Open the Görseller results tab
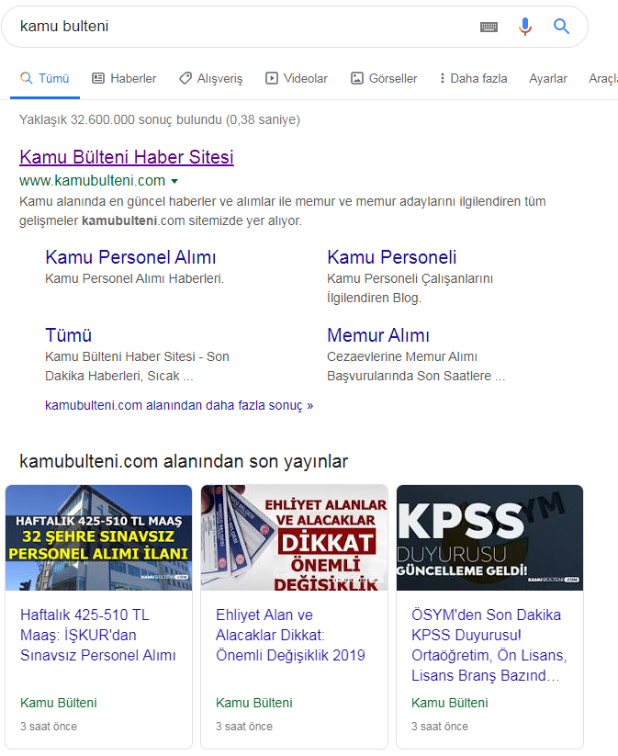 [x=384, y=79]
